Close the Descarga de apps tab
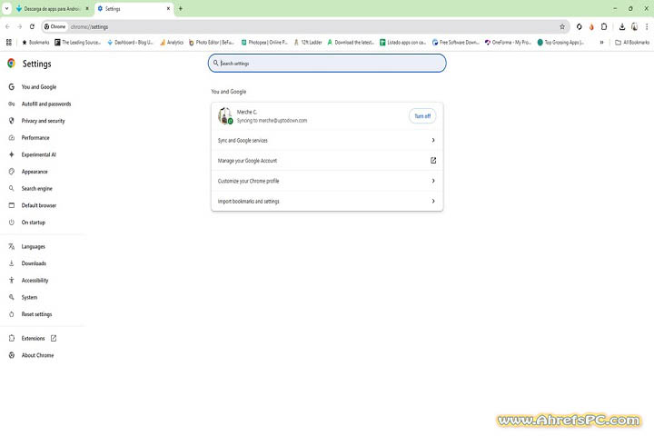Viewport: 654px width, 436px height. pos(87,9)
